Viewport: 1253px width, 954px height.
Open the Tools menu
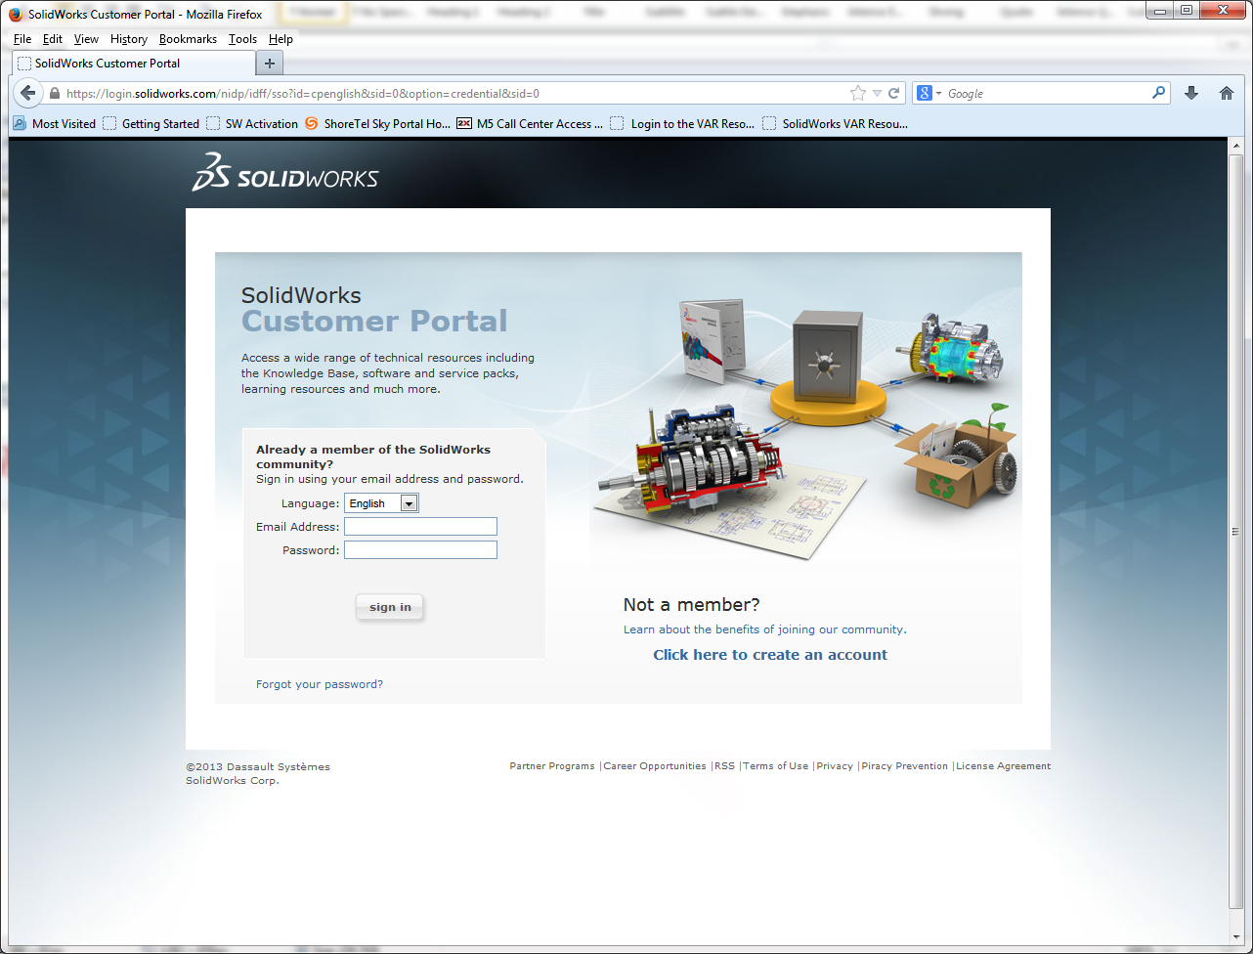[x=242, y=39]
